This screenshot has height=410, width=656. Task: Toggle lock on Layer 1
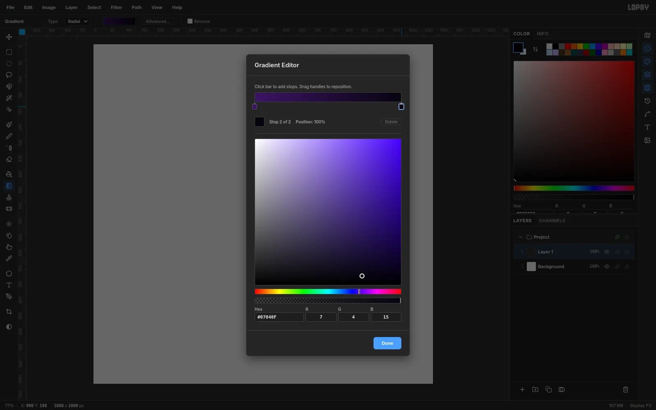[x=627, y=252]
